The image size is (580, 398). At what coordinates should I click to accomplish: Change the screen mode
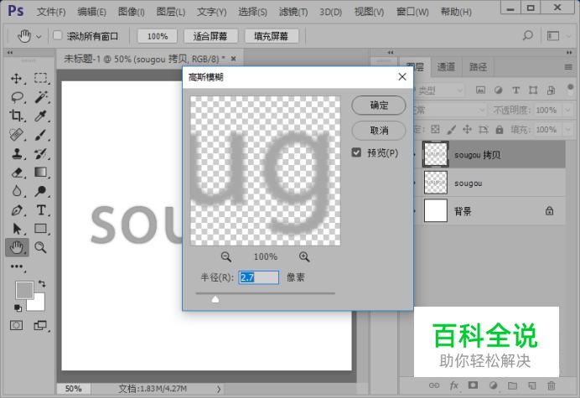click(x=40, y=325)
